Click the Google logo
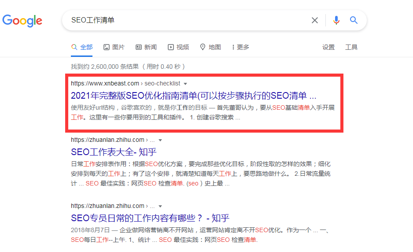This screenshot has width=413, height=252. (x=22, y=21)
